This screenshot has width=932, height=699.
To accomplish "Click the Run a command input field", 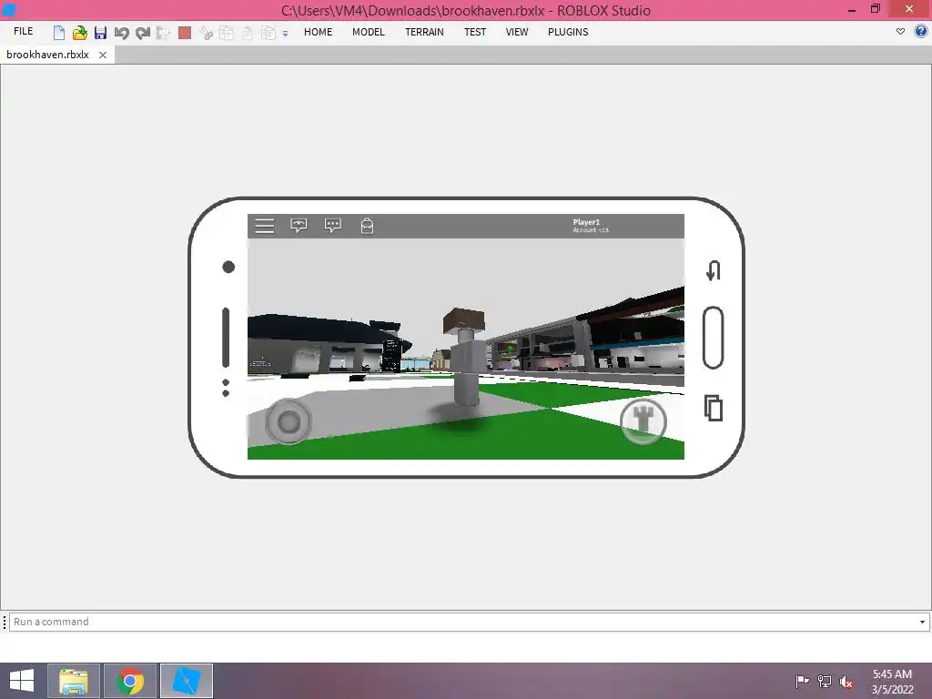I will click(x=463, y=622).
